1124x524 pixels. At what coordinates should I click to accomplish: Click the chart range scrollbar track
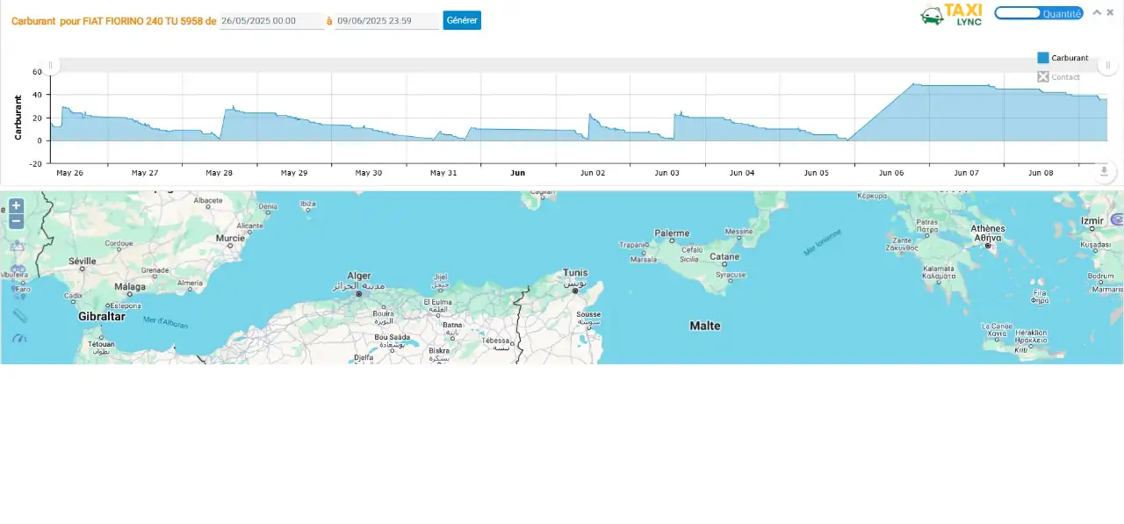(x=580, y=65)
